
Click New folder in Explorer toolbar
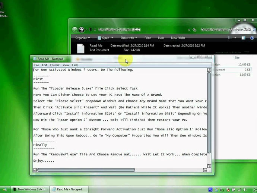(x=178, y=38)
